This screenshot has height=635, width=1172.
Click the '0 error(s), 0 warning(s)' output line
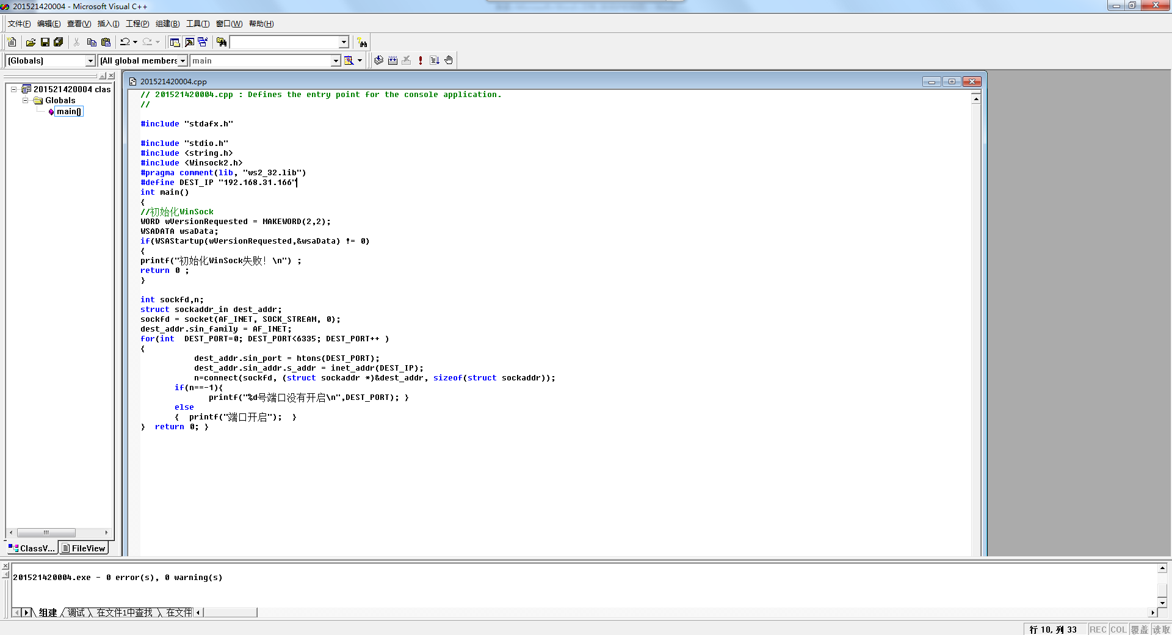point(118,578)
